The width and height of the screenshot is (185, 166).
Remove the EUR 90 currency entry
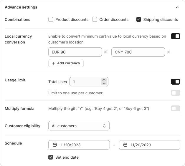pyautogui.click(x=105, y=52)
